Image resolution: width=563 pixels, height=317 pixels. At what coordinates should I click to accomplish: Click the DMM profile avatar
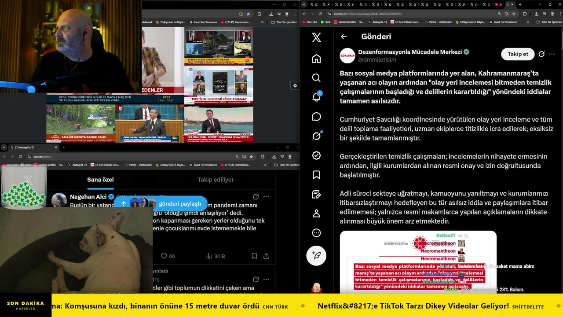click(347, 56)
